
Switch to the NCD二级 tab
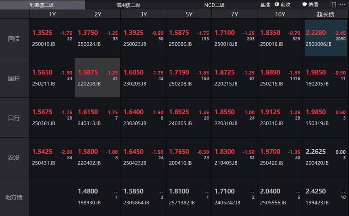(x=214, y=5)
